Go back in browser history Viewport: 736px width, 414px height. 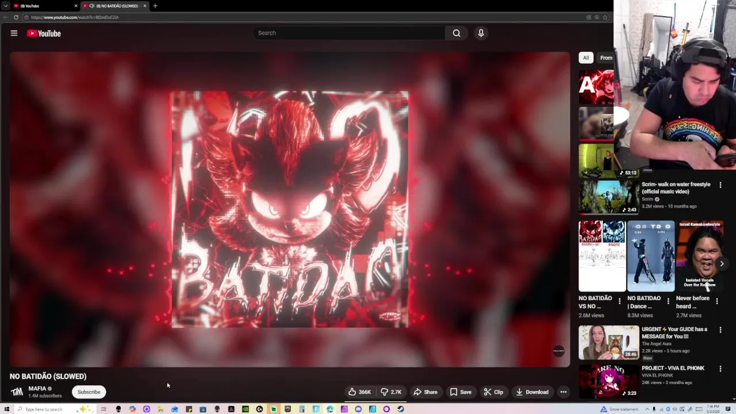(x=6, y=17)
